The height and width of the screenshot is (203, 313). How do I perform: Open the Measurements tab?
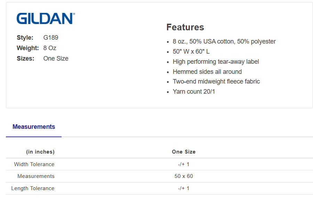click(x=34, y=127)
